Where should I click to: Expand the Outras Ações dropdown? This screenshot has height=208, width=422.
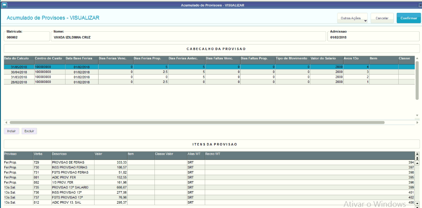(x=352, y=18)
